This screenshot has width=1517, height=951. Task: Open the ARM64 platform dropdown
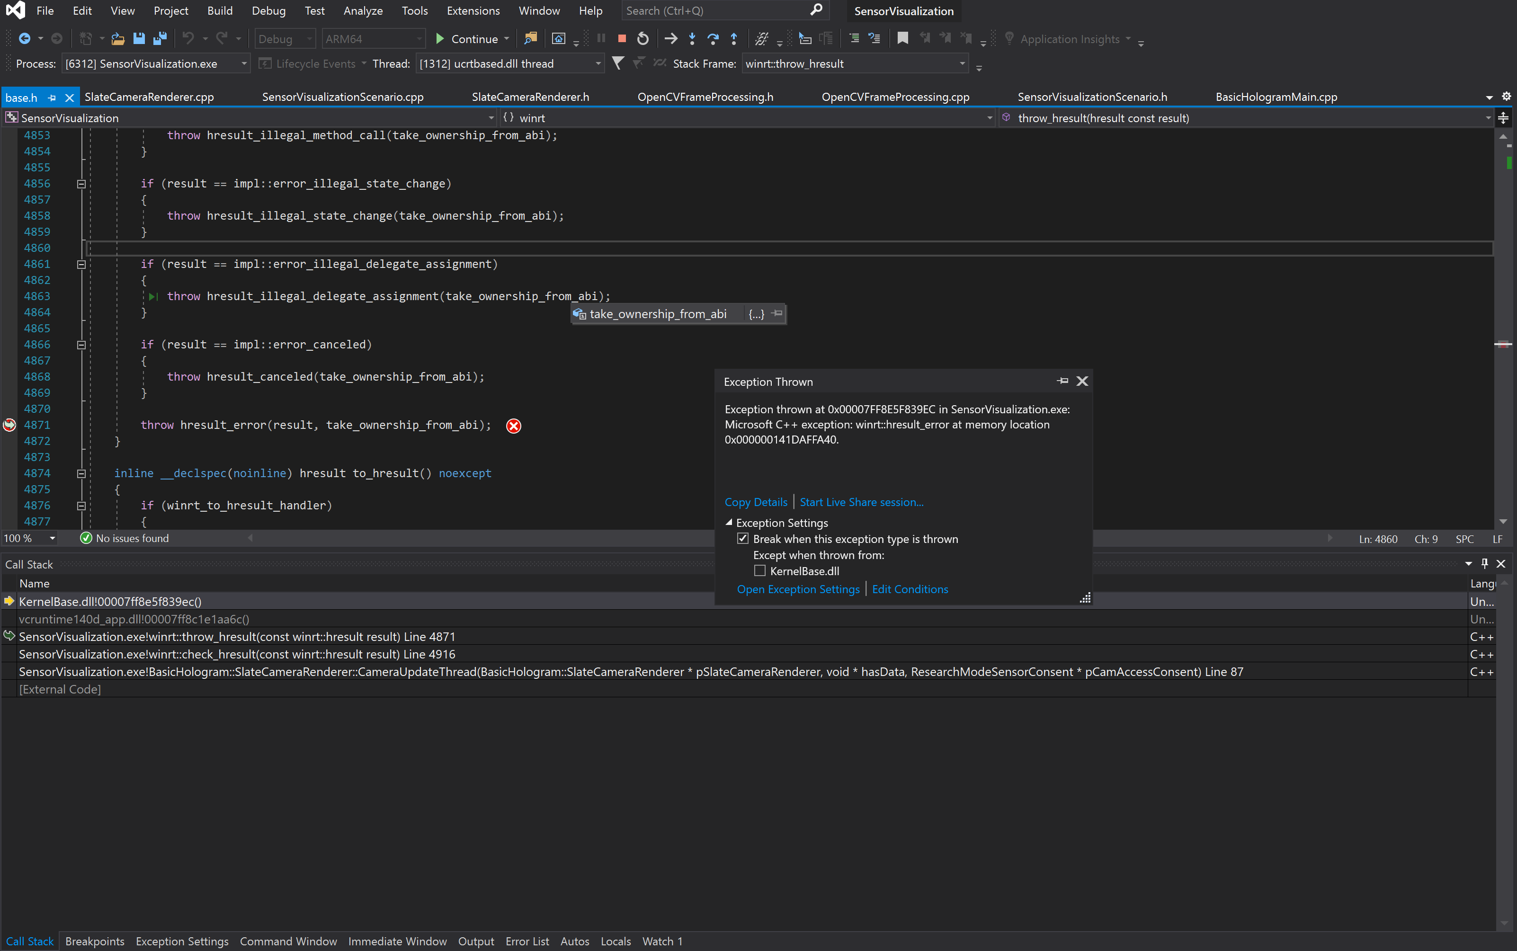(x=418, y=38)
